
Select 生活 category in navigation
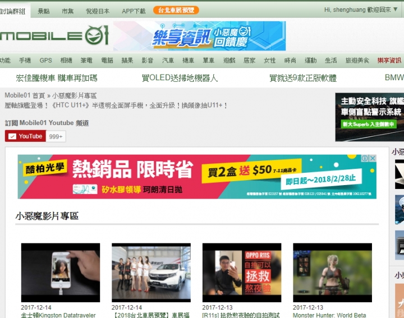point(331,60)
